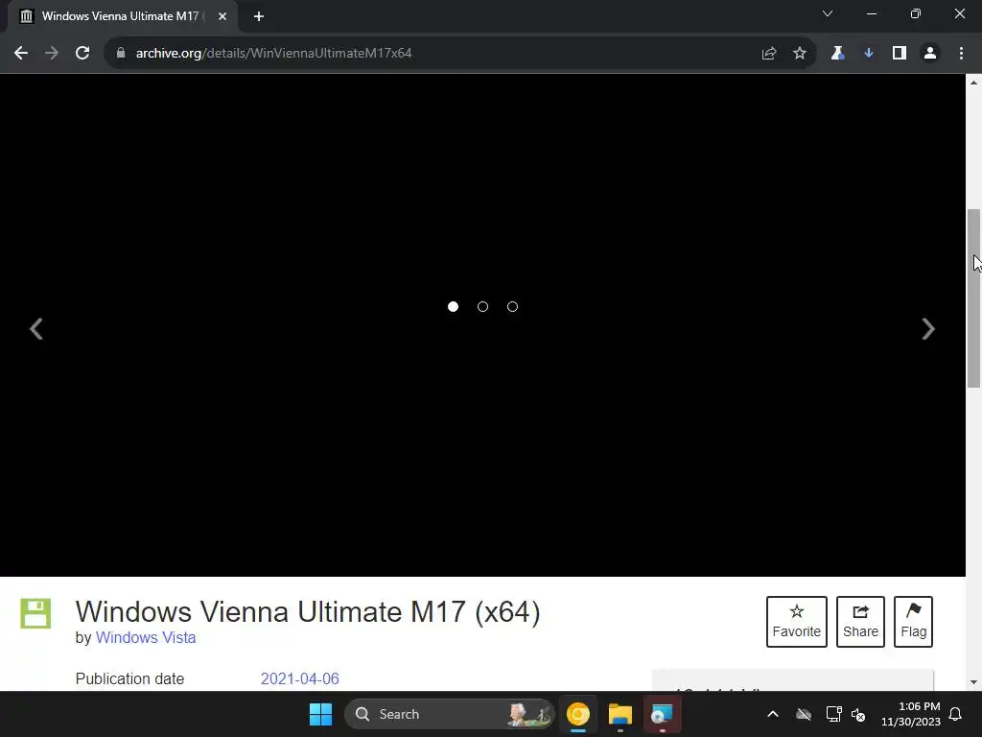Toggle the browser side panel

900,54
